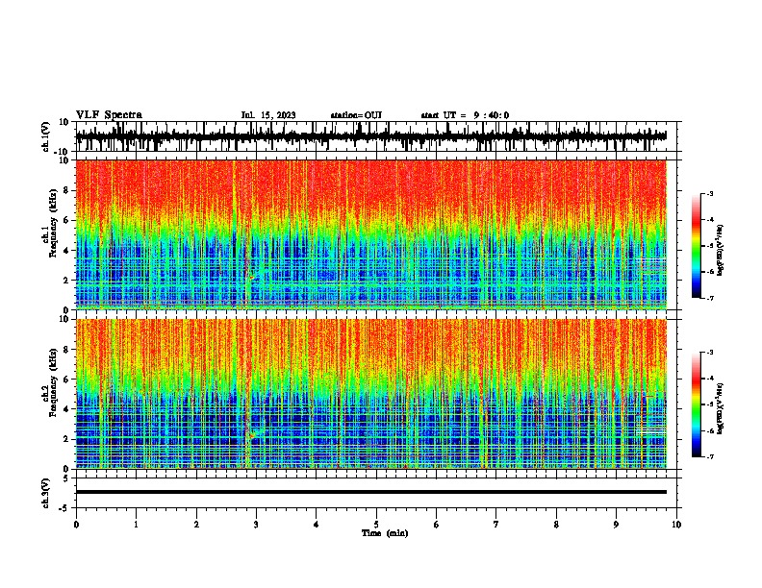Click the "5" tick on ch.3(V) axis

click(66, 478)
